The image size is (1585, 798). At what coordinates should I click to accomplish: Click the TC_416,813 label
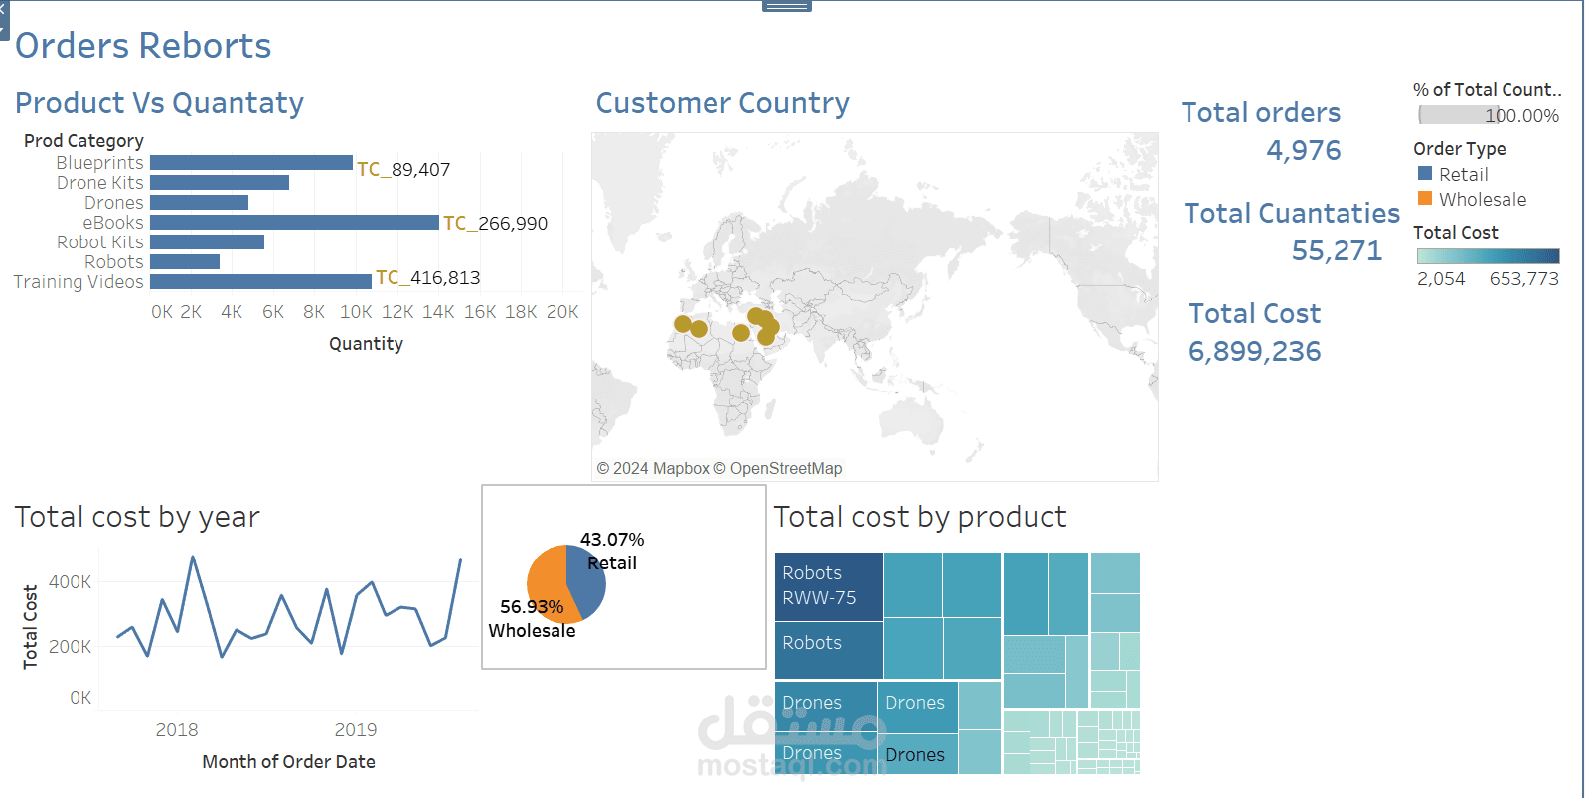(x=427, y=277)
